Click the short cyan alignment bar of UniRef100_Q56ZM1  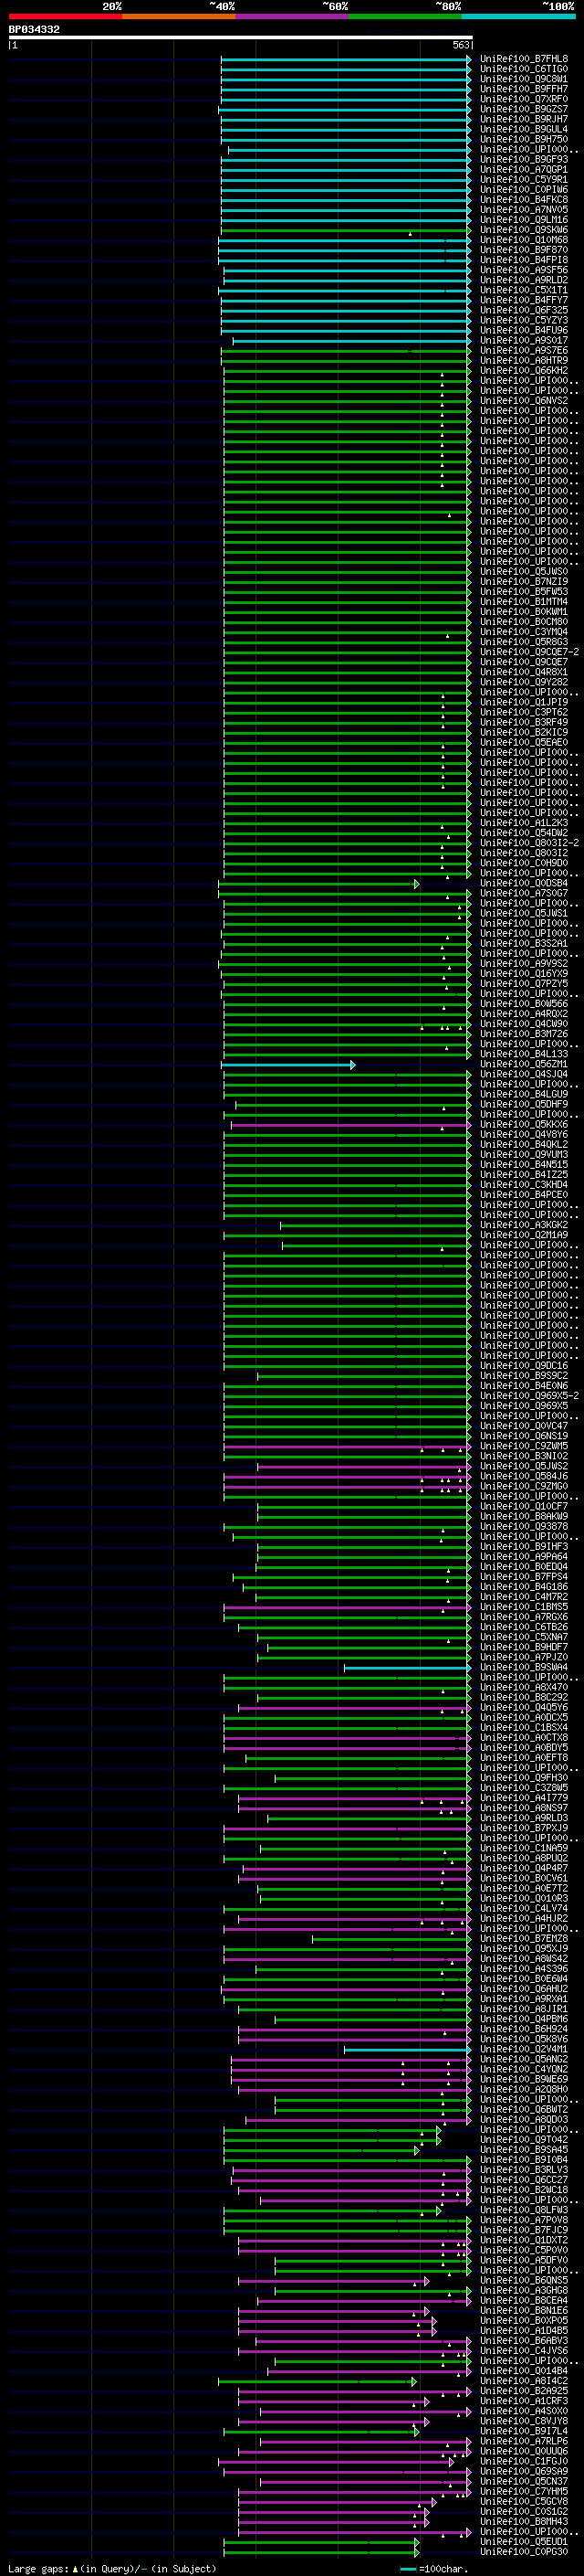point(287,1065)
